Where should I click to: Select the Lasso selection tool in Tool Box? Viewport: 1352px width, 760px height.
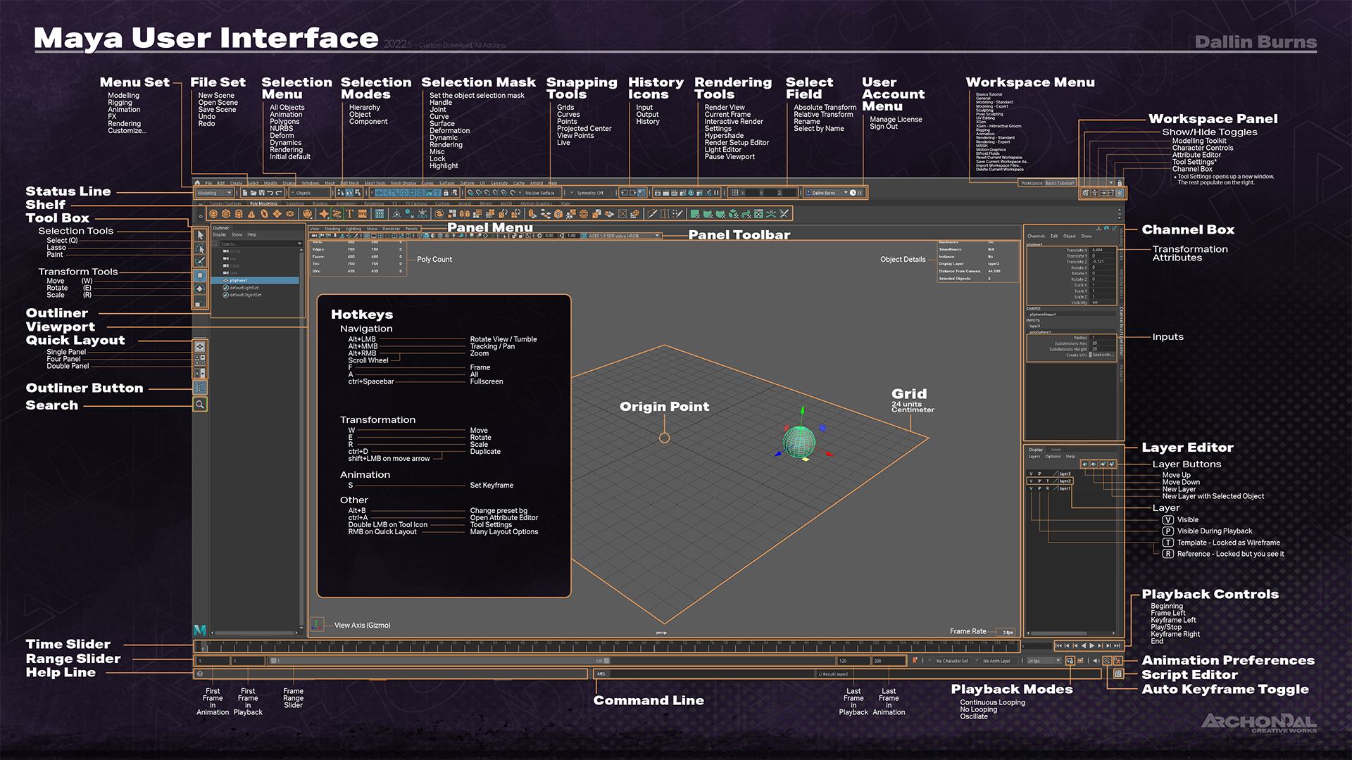point(200,248)
